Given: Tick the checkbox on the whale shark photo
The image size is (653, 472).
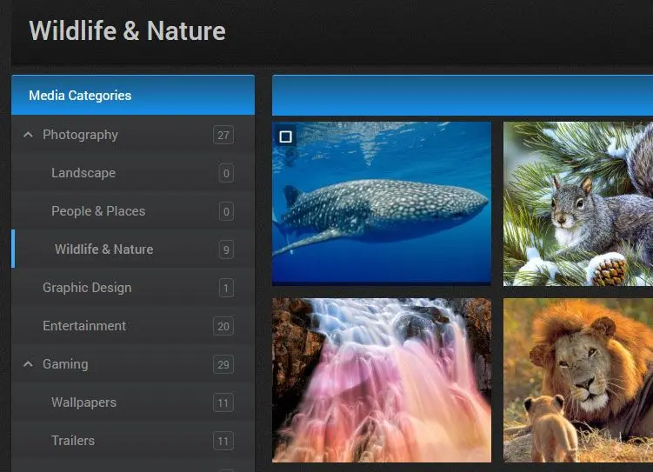Looking at the screenshot, I should point(285,136).
